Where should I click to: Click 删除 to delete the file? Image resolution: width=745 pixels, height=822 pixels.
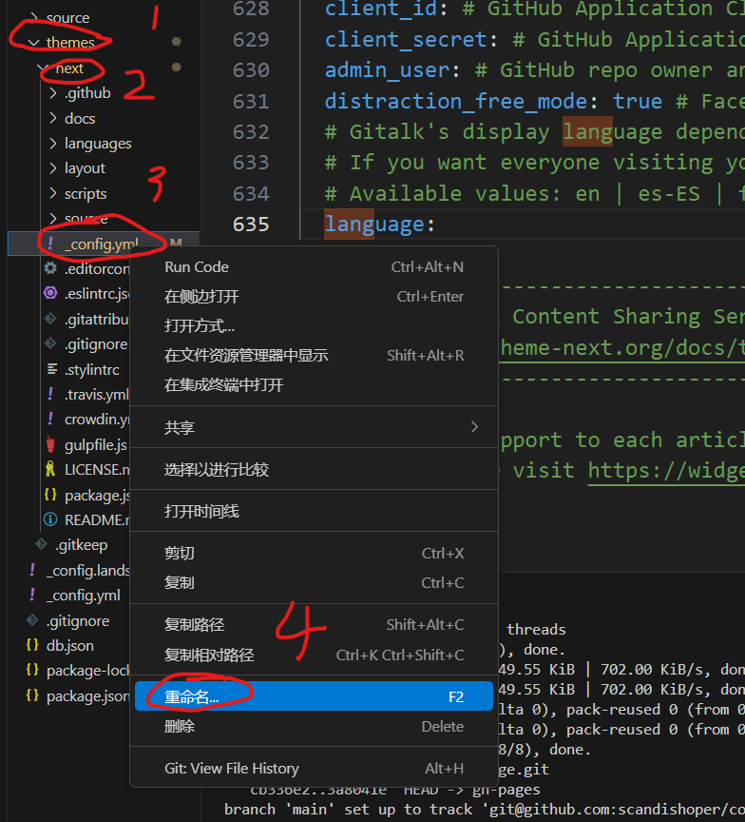click(x=180, y=726)
